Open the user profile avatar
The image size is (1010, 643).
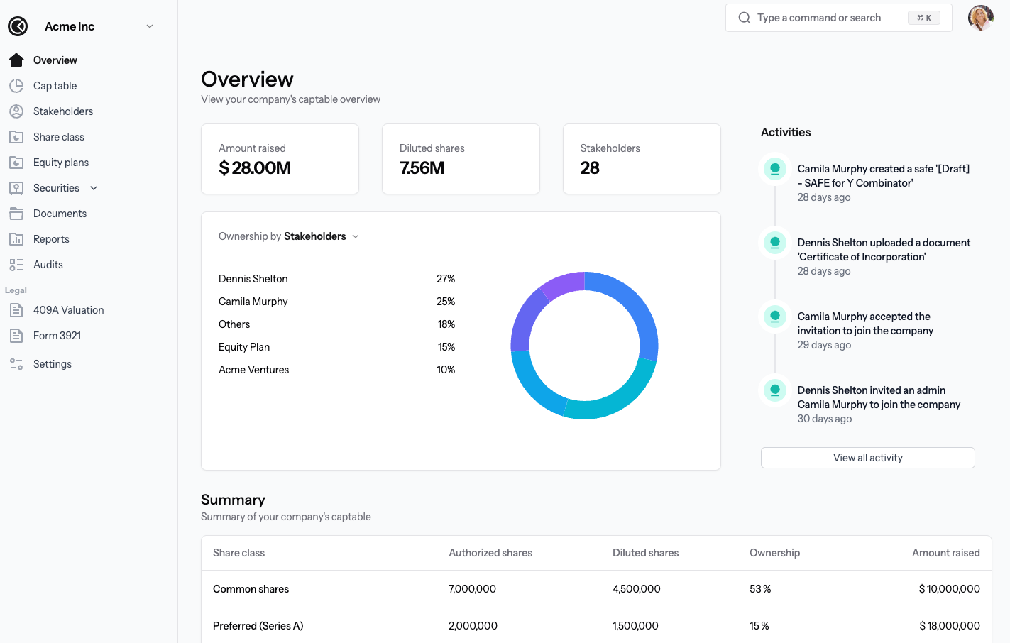point(980,18)
